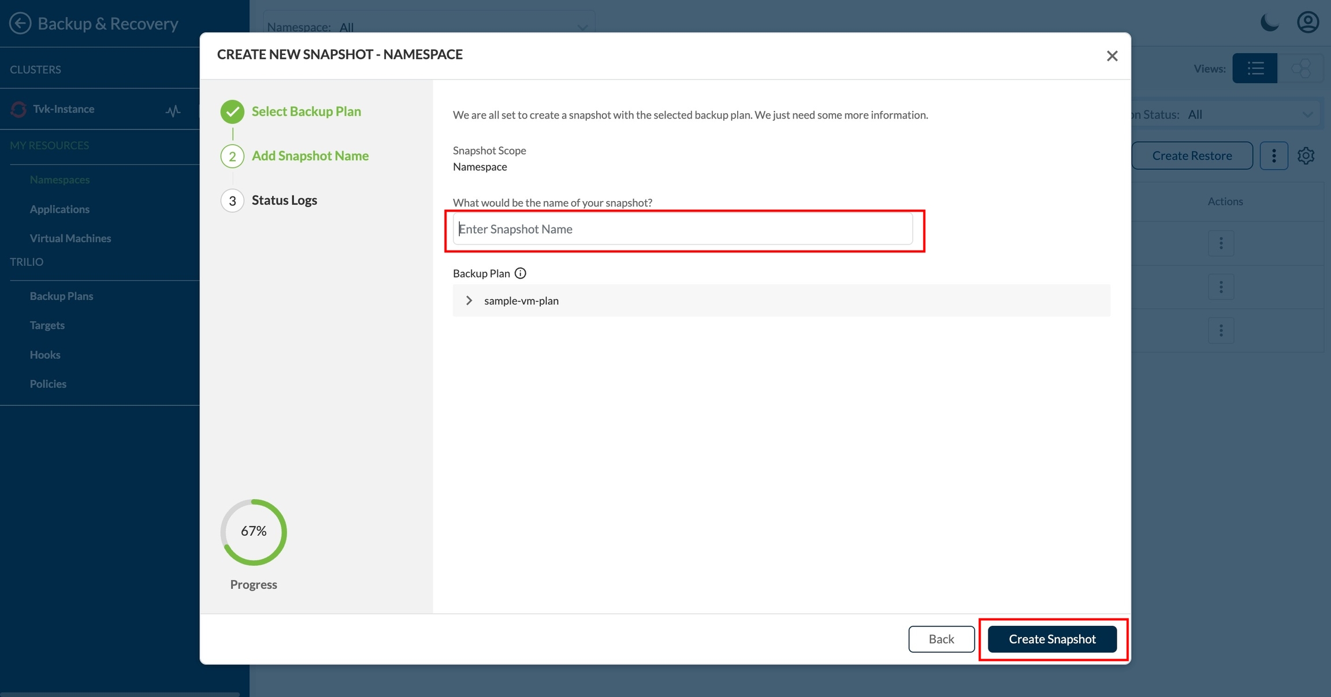Image resolution: width=1331 pixels, height=697 pixels.
Task: Open kebab menu beside Create Restore
Action: pyautogui.click(x=1274, y=155)
